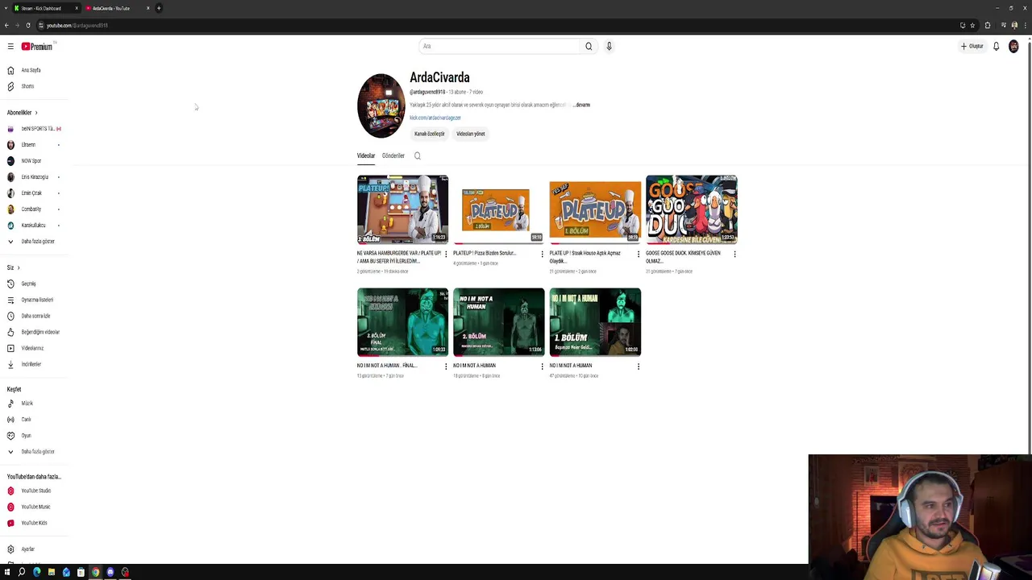
Task: Expand Daha fazla göster under Keşfet
Action: (x=37, y=451)
